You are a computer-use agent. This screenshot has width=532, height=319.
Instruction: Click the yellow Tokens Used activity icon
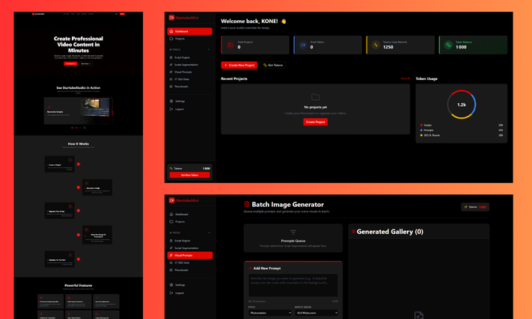tap(376, 45)
